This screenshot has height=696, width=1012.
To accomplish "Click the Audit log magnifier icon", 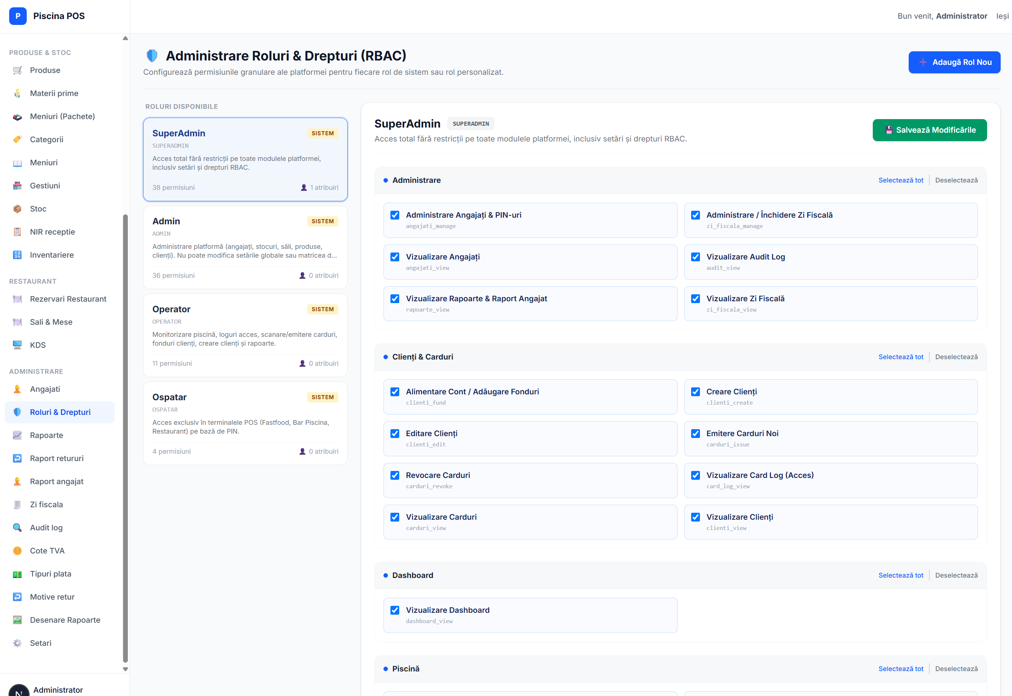I will coord(18,528).
